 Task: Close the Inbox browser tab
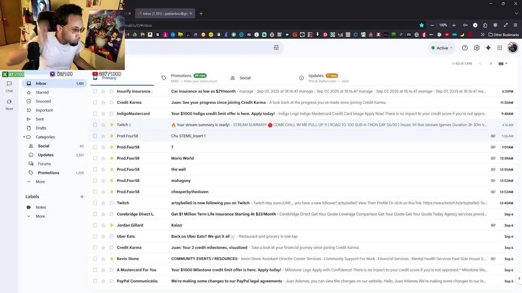click(x=190, y=13)
